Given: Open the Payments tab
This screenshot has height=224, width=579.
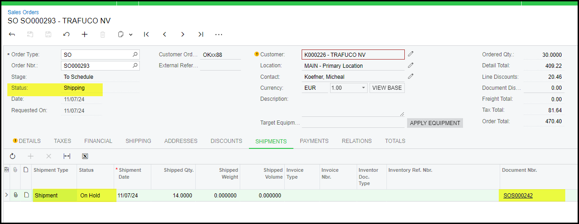Looking at the screenshot, I should 314,141.
